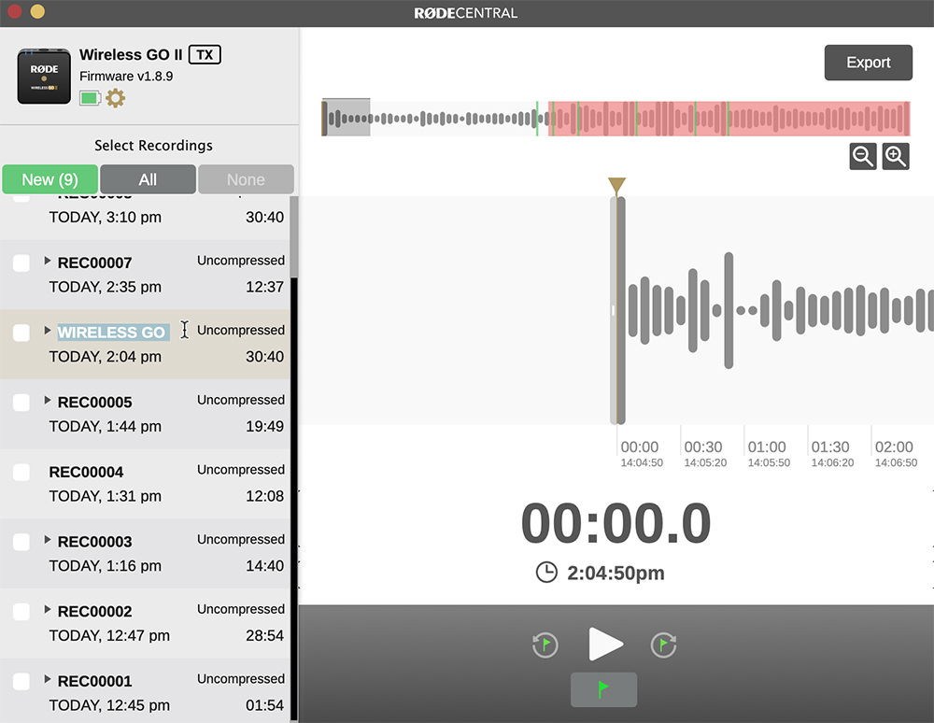This screenshot has height=723, width=934.
Task: Seek to 01:00 on the time ruler
Action: [x=767, y=447]
